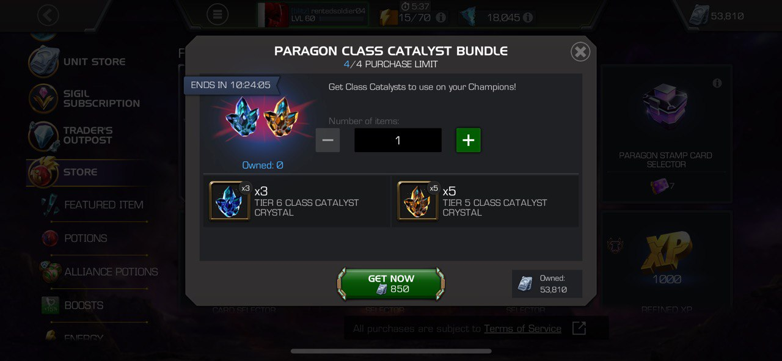
Task: Buy bundle with Get Now button
Action: pyautogui.click(x=391, y=283)
